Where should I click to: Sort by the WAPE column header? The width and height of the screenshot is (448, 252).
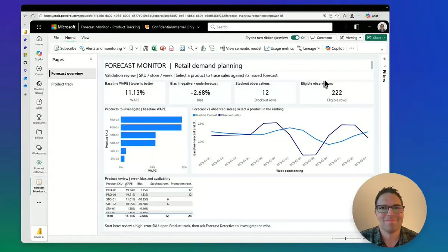(x=129, y=184)
